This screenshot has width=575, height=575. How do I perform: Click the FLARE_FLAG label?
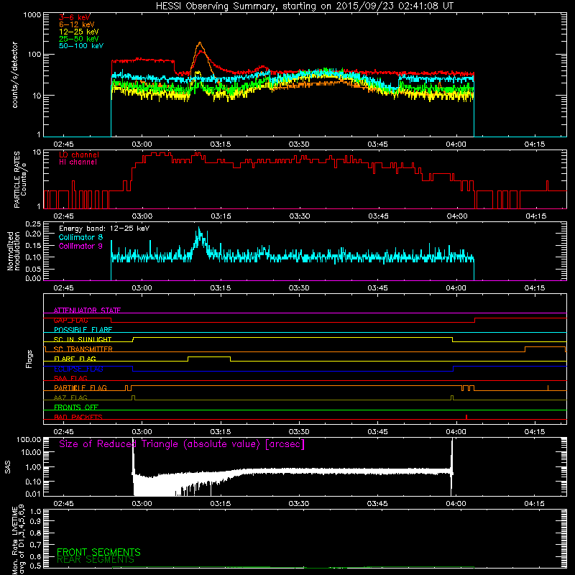coord(75,359)
